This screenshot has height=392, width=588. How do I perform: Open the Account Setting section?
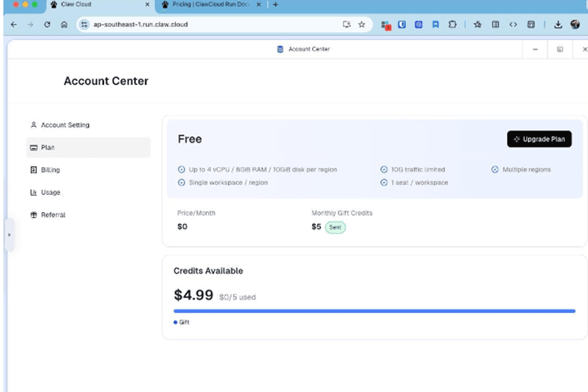(65, 125)
